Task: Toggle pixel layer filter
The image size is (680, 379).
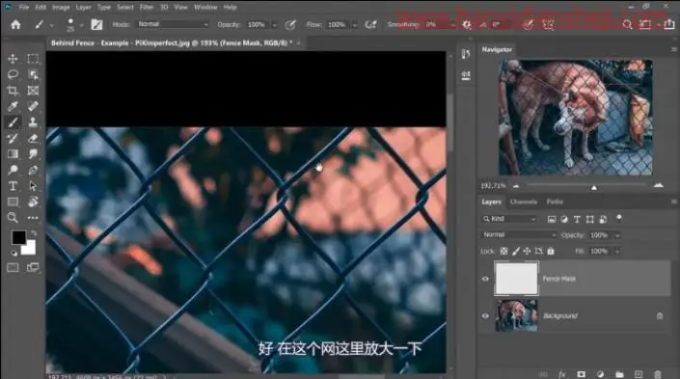Action: pyautogui.click(x=552, y=220)
